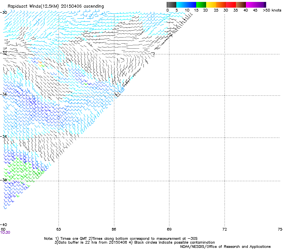This screenshot has width=283, height=249.
Task: Click the red 30-35 knots color swatch
Action: pyautogui.click(x=231, y=5)
